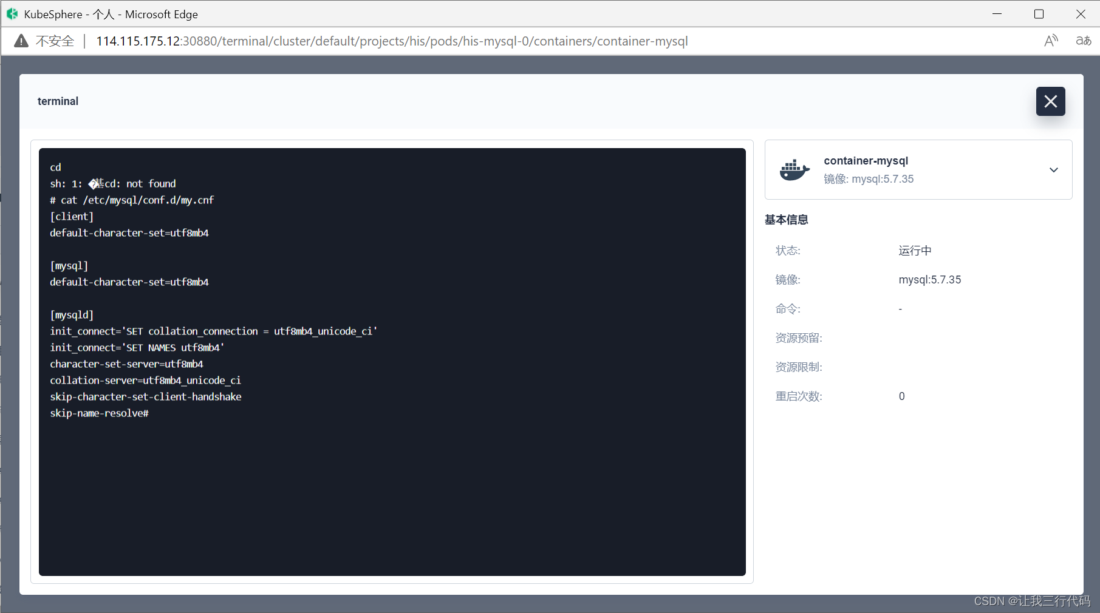Click the 'skip-character-set-client-handshake' line
This screenshot has width=1100, height=613.
(146, 397)
